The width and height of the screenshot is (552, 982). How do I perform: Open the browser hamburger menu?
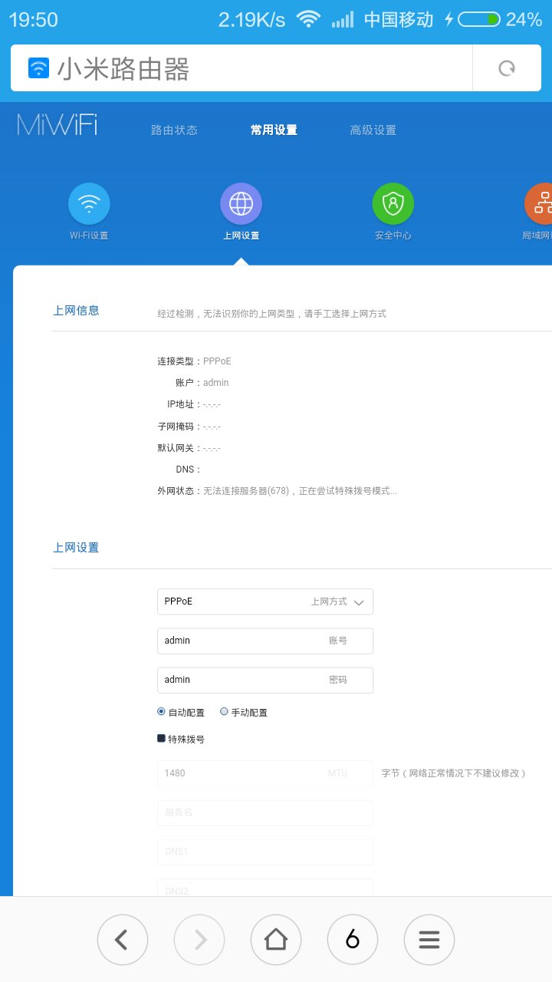429,939
